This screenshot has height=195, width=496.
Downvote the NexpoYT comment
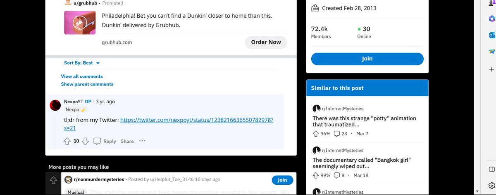[85, 141]
